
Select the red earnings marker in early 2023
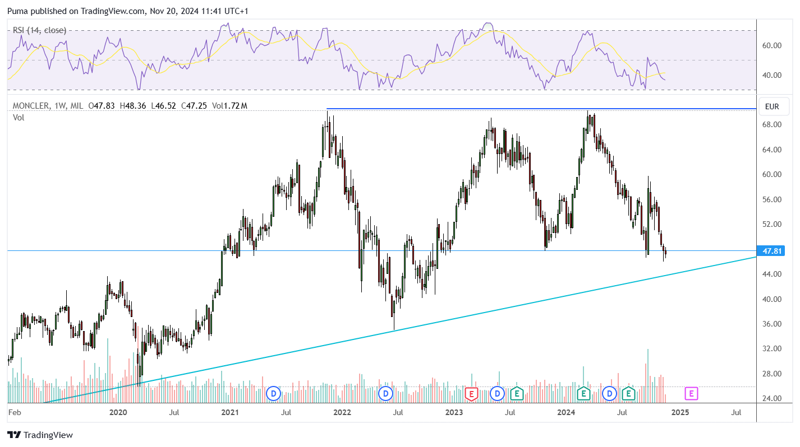click(x=471, y=394)
